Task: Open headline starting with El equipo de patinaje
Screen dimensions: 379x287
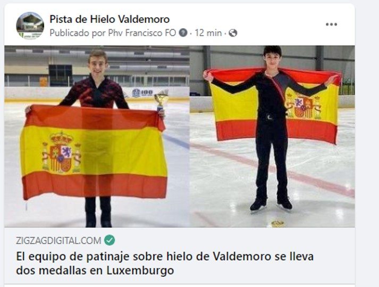Action: tap(165, 263)
